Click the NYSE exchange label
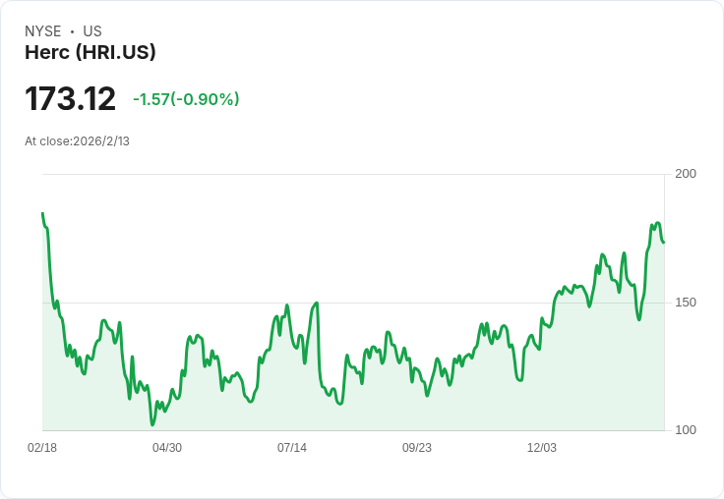Image resolution: width=724 pixels, height=499 pixels. [x=42, y=31]
